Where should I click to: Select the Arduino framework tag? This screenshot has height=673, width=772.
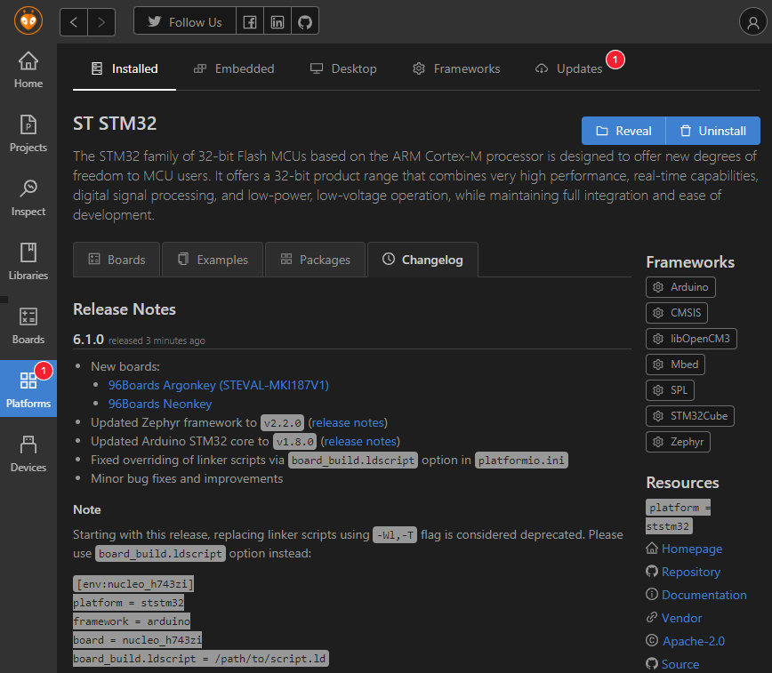tap(680, 287)
